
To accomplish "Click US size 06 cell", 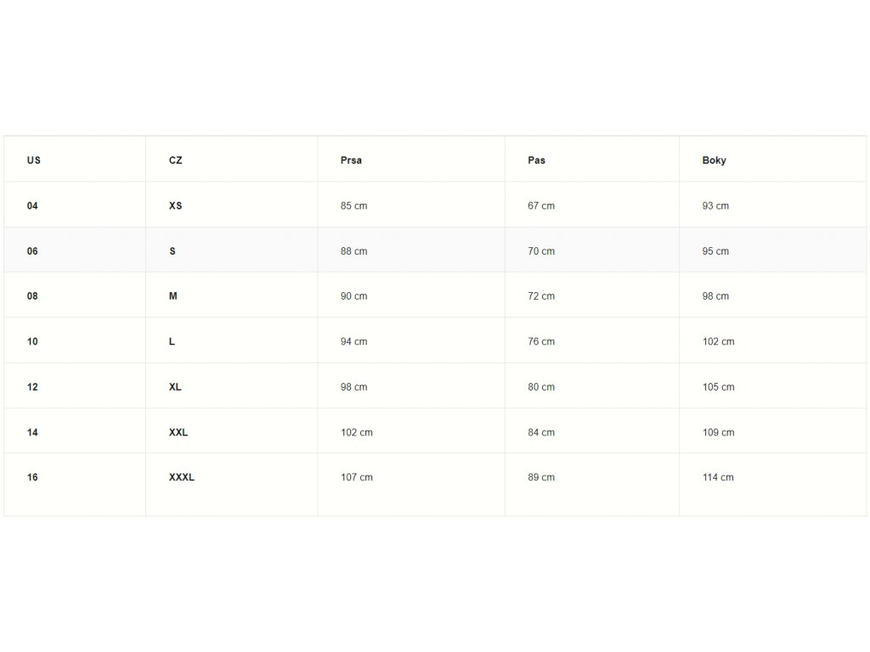I will tap(32, 251).
